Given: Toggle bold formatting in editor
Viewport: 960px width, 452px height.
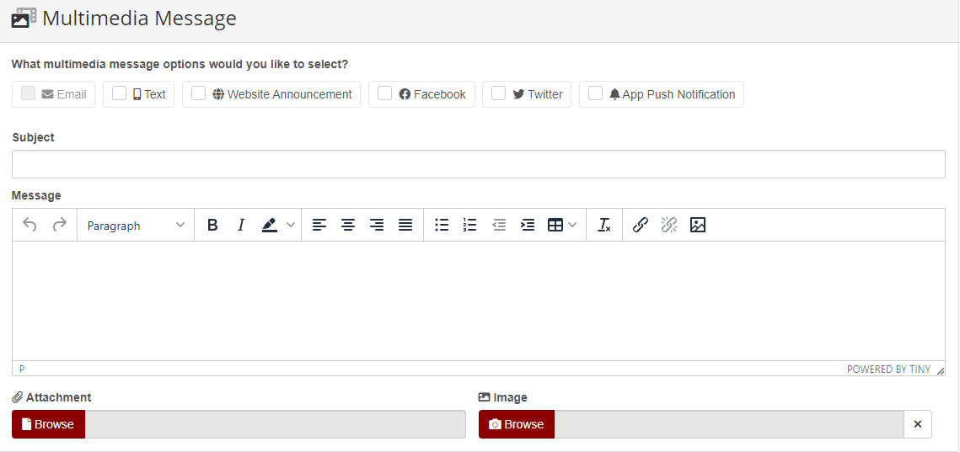Looking at the screenshot, I should [212, 226].
